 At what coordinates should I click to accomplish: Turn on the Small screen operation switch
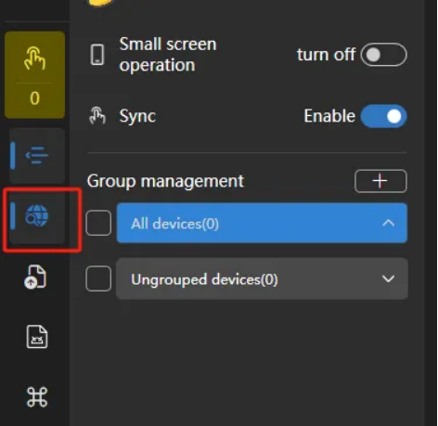click(x=383, y=55)
